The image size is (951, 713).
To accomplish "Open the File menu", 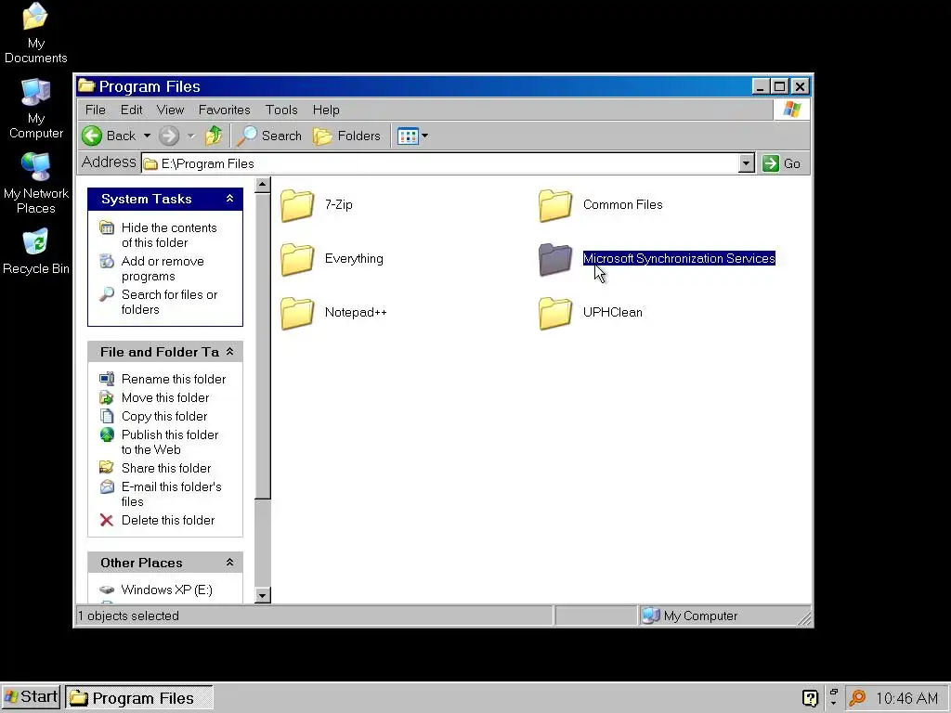I will point(96,110).
